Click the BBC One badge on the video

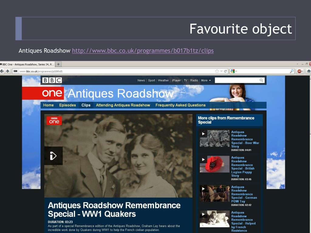point(54,121)
